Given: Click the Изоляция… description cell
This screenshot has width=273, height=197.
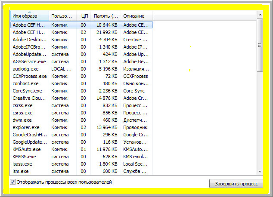Looking at the screenshot, I should click(x=136, y=69).
